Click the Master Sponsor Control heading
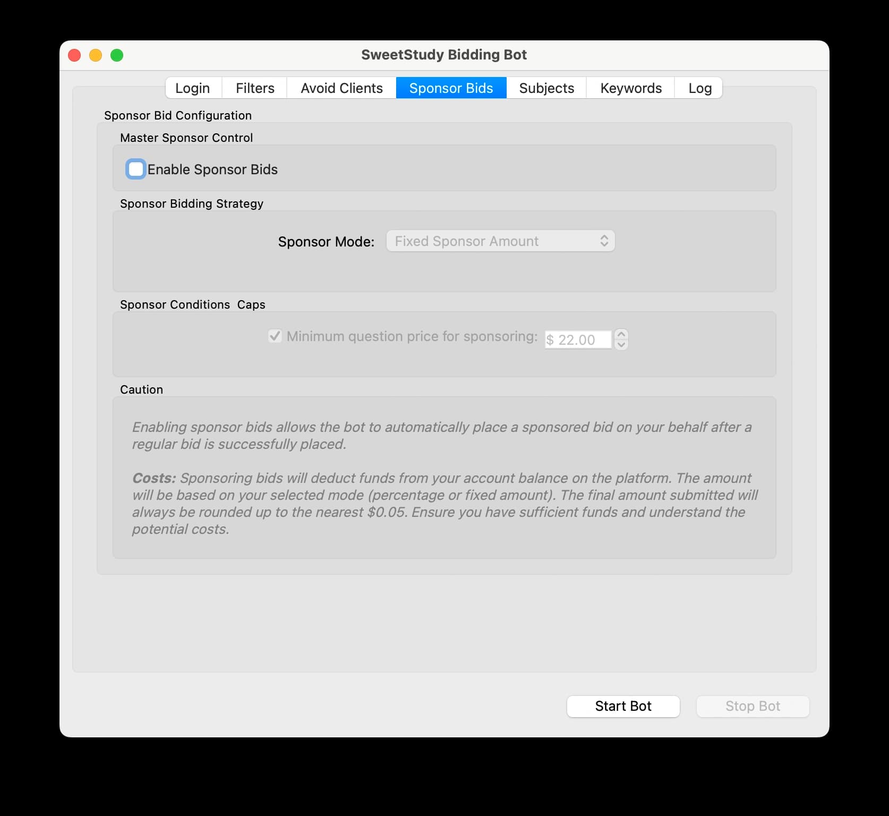 (186, 138)
